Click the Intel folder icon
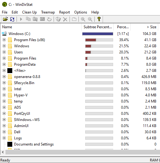160x163 pixels. pyautogui.click(x=10, y=89)
